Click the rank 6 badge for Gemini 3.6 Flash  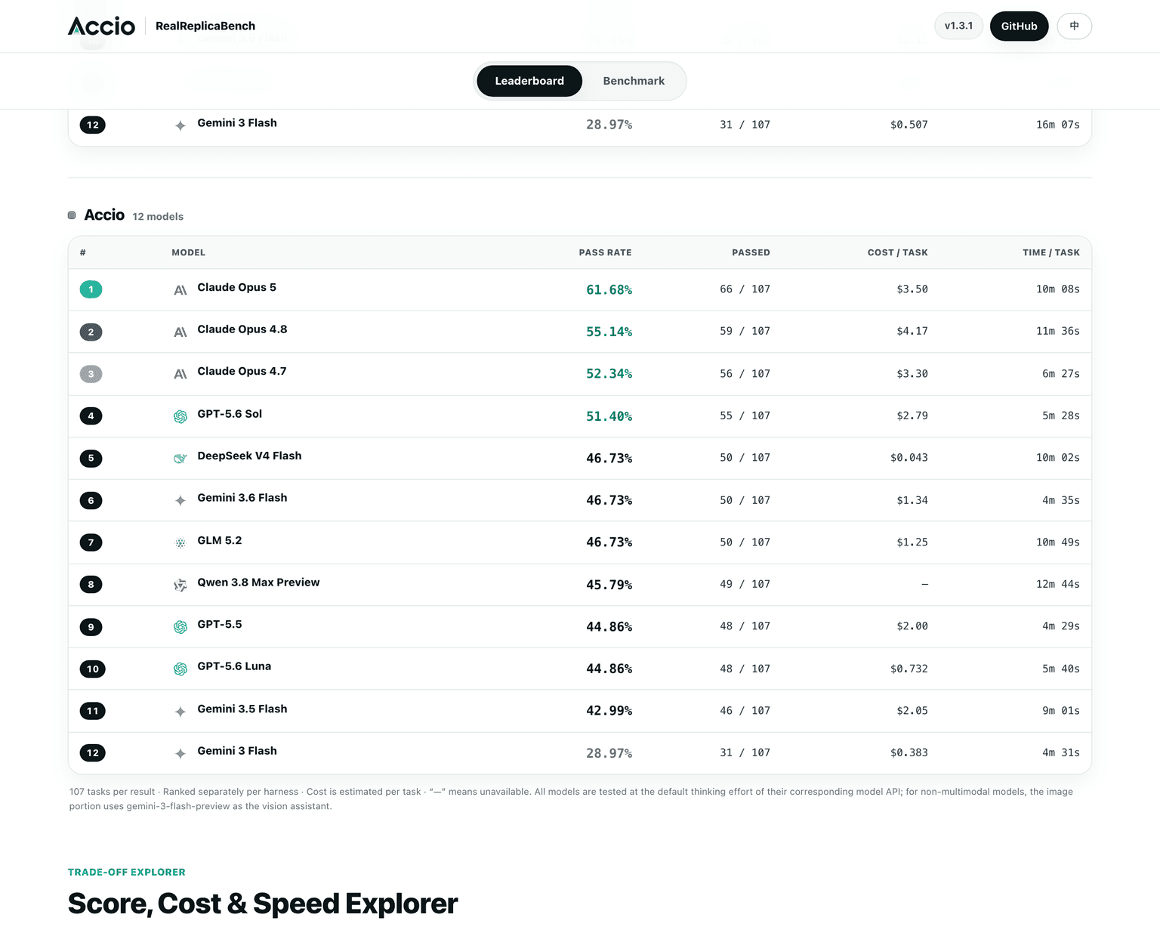coord(91,500)
